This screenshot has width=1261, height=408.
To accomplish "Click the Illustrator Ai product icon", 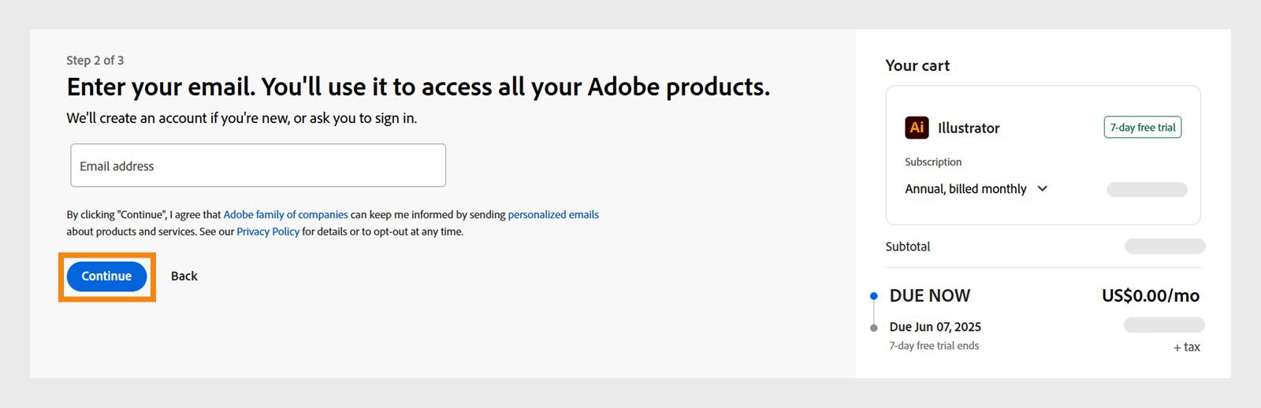I will 917,128.
